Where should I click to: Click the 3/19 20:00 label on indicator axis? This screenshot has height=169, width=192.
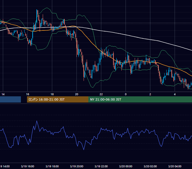(77, 166)
